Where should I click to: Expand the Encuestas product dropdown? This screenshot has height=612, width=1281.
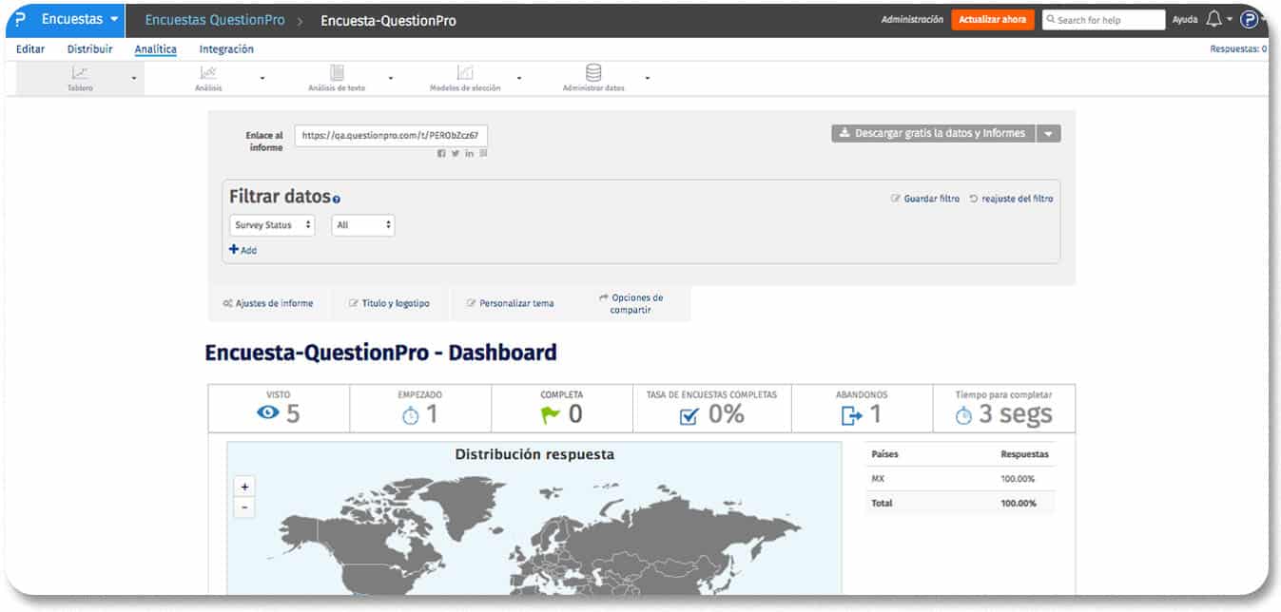click(115, 19)
